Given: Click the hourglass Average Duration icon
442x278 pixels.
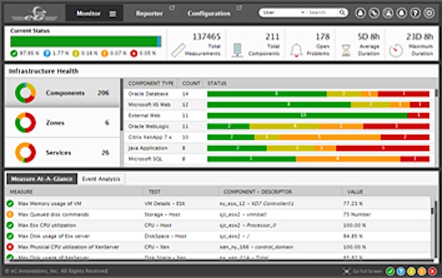Looking at the screenshot, I should pyautogui.click(x=346, y=50).
